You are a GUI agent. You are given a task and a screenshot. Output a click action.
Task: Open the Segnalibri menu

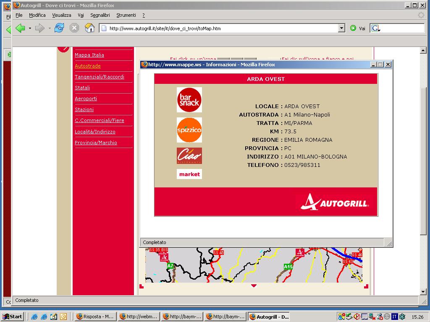(100, 15)
